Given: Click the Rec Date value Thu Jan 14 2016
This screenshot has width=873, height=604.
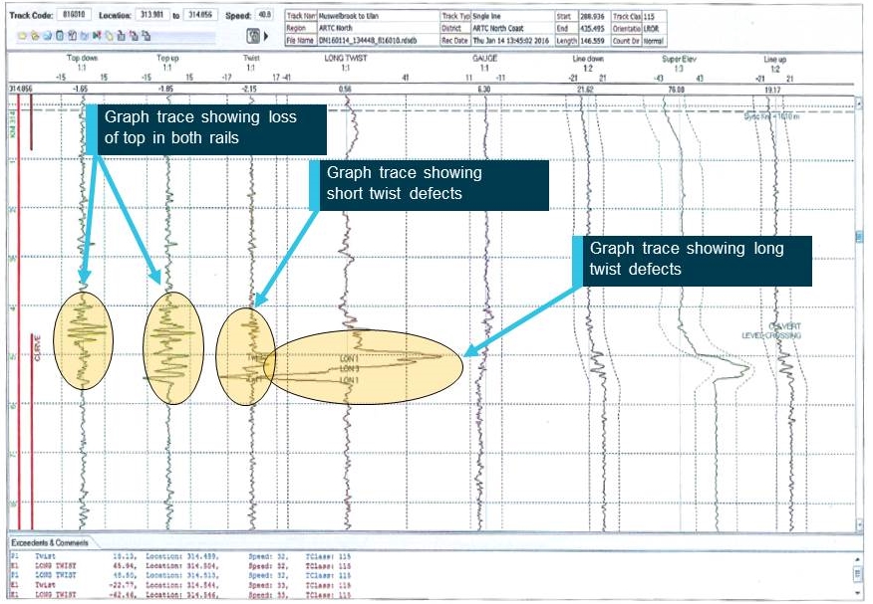Looking at the screenshot, I should tap(512, 40).
